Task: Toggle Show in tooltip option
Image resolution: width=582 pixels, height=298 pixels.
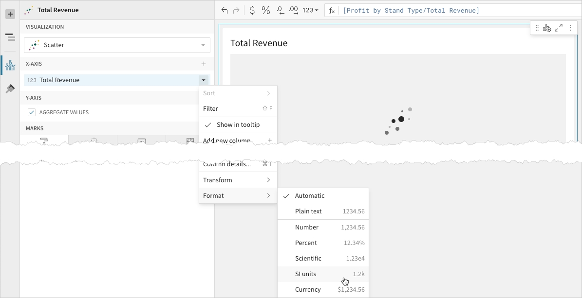Action: (x=238, y=125)
